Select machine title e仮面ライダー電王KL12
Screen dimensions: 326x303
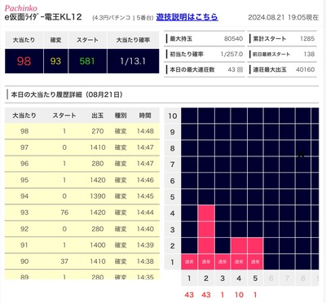point(43,17)
